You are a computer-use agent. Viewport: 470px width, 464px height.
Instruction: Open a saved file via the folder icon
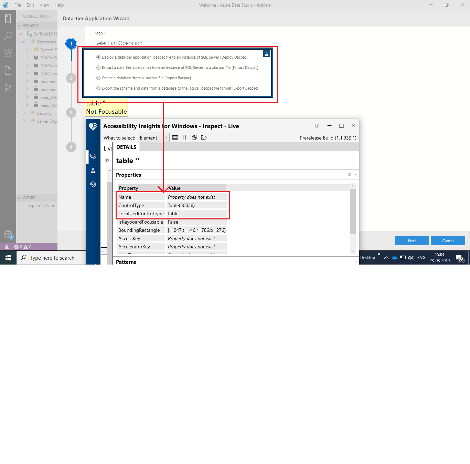click(204, 137)
